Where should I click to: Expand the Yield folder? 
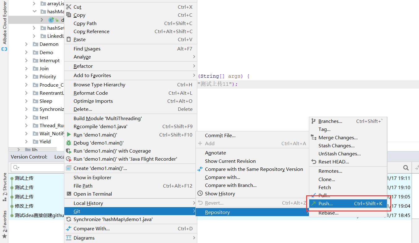tap(27, 141)
